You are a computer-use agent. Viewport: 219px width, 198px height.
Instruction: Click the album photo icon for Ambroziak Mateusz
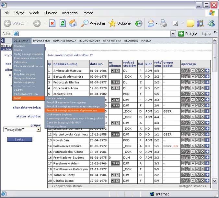pyautogui.click(x=115, y=71)
